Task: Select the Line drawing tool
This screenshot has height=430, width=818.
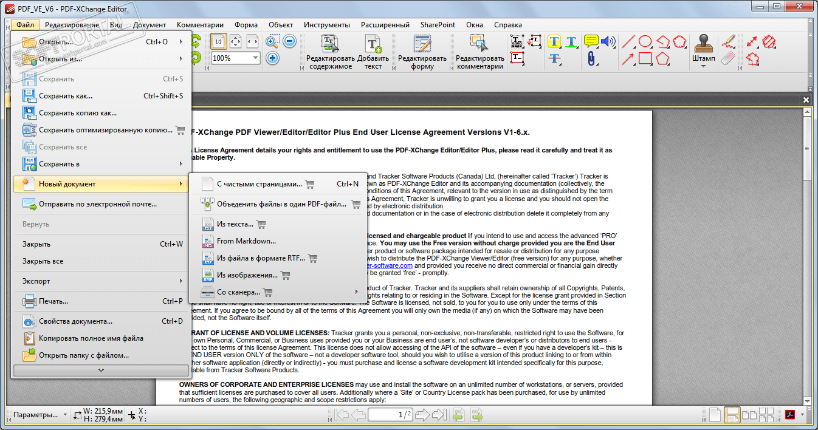Action: tap(628, 41)
